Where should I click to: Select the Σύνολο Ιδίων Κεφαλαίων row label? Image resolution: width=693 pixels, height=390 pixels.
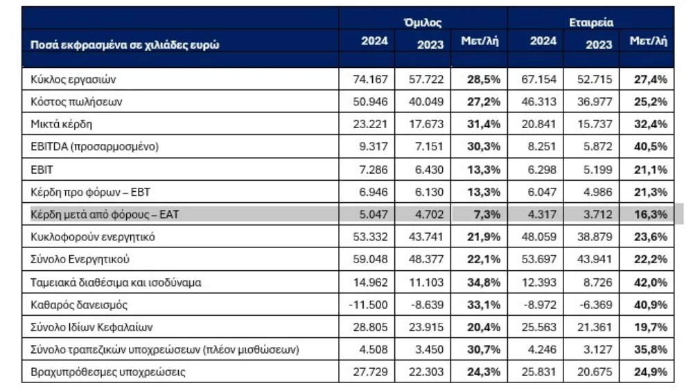point(91,327)
